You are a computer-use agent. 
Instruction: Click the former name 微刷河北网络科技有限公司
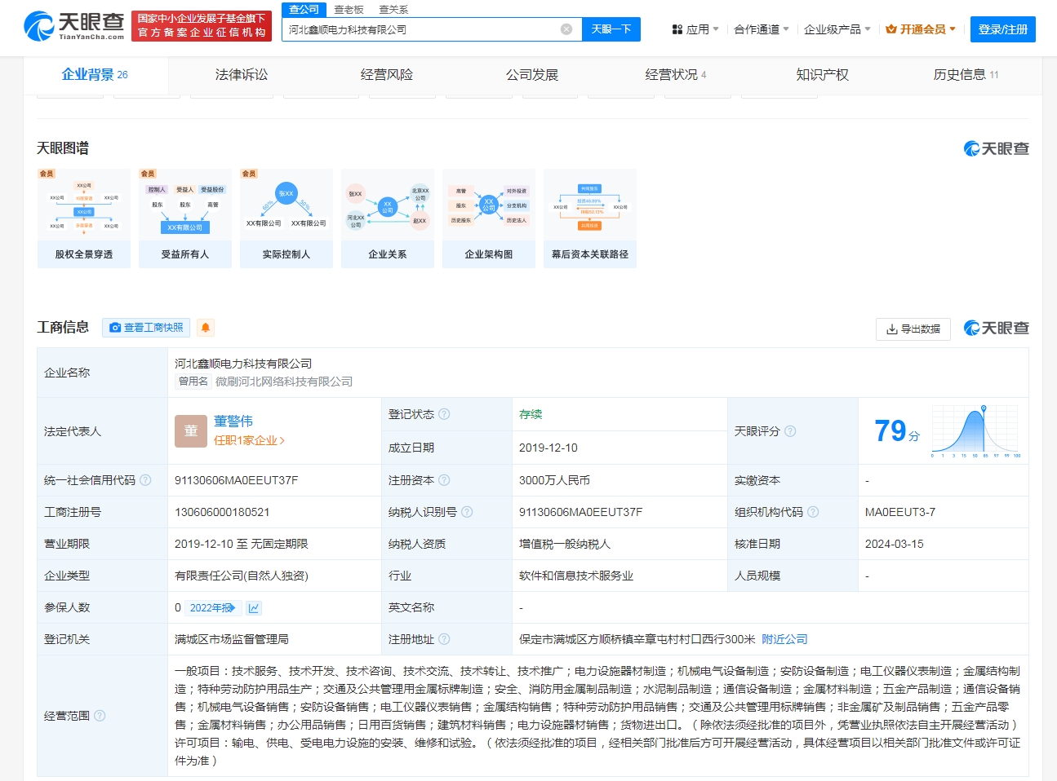click(284, 382)
